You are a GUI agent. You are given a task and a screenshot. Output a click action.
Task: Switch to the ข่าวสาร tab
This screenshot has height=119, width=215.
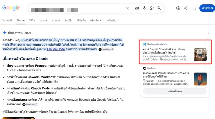click(x=55, y=20)
